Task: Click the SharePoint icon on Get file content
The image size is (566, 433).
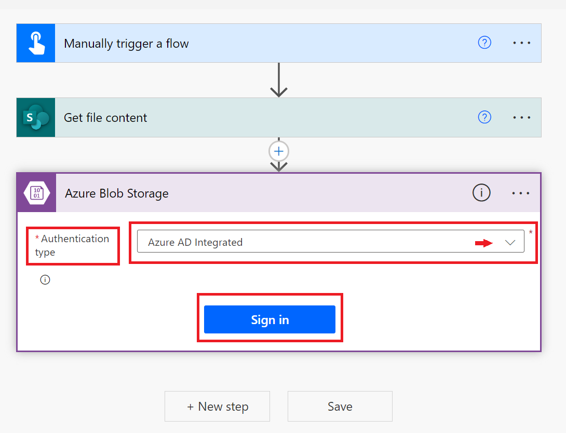Action: point(35,117)
